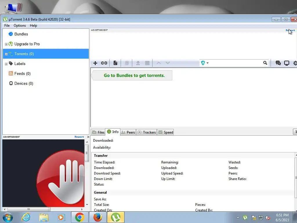Select Upgrade to Pro in sidebar
The width and height of the screenshot is (297, 223).
point(27,44)
